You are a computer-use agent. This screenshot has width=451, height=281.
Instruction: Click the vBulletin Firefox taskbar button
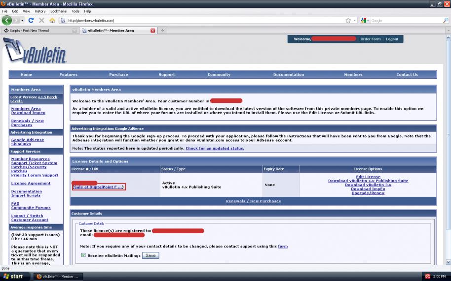(x=58, y=277)
